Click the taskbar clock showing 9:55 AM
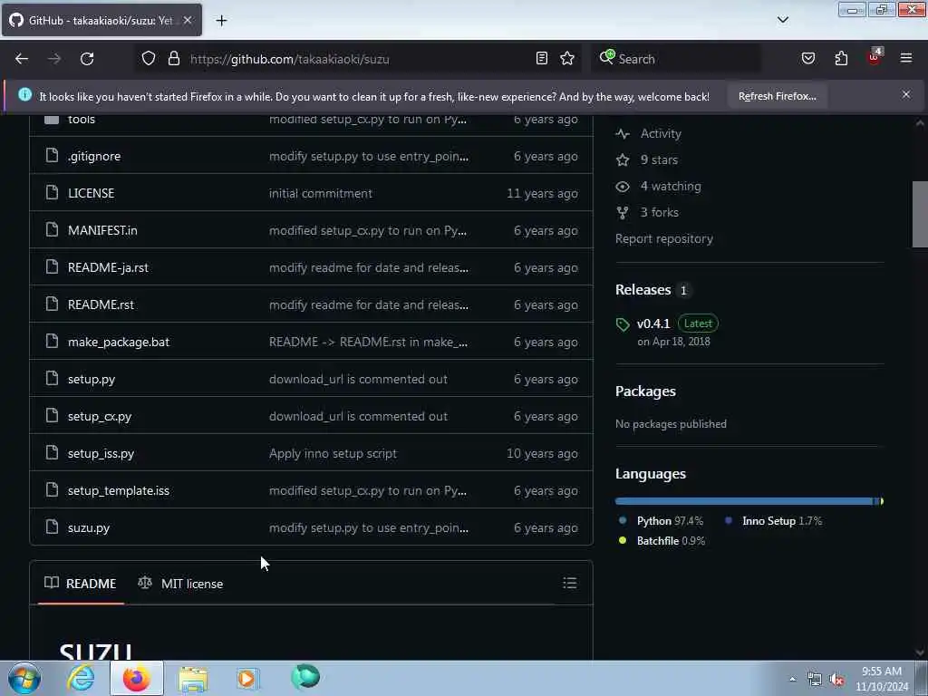928x696 pixels. click(881, 679)
